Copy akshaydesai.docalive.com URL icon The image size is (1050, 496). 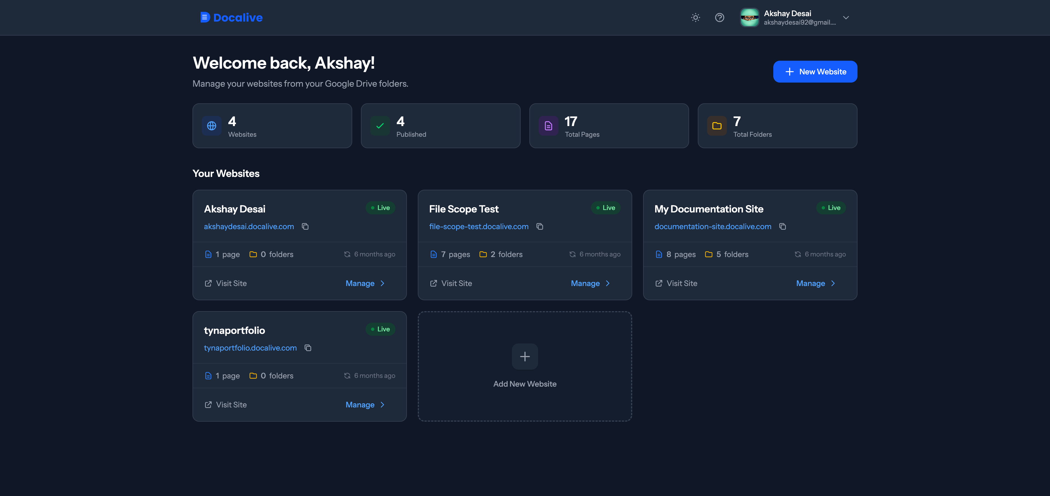305,227
